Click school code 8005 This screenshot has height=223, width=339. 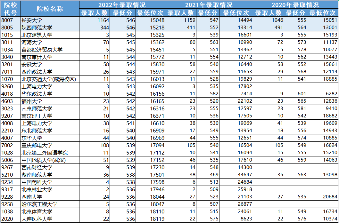(10, 28)
